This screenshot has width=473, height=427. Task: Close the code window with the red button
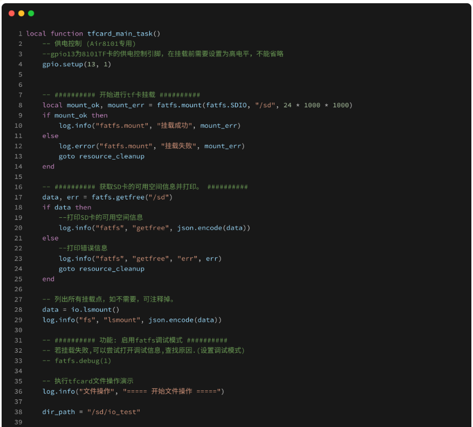pyautogui.click(x=12, y=13)
